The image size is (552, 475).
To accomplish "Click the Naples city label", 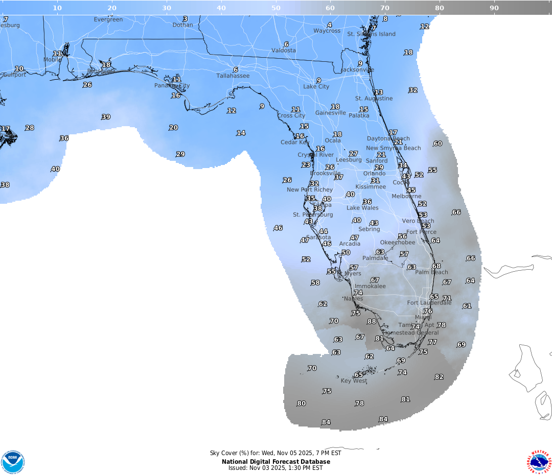I will pyautogui.click(x=354, y=298).
